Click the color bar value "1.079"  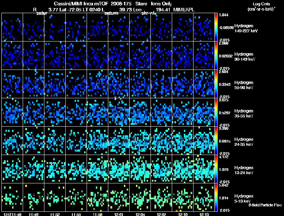click(224, 170)
